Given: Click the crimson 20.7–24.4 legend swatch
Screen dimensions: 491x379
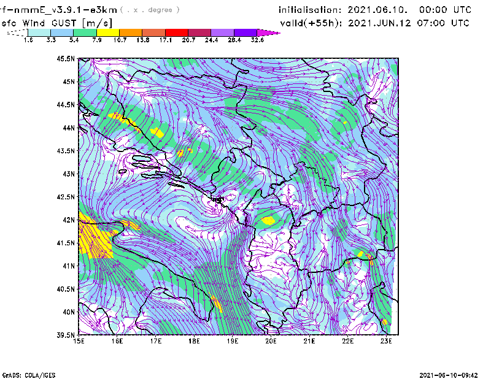Looking at the screenshot, I should point(199,33).
